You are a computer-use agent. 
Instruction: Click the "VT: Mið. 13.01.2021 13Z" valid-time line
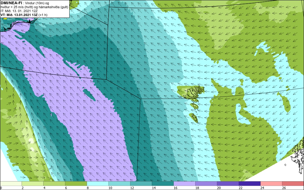click(19, 15)
